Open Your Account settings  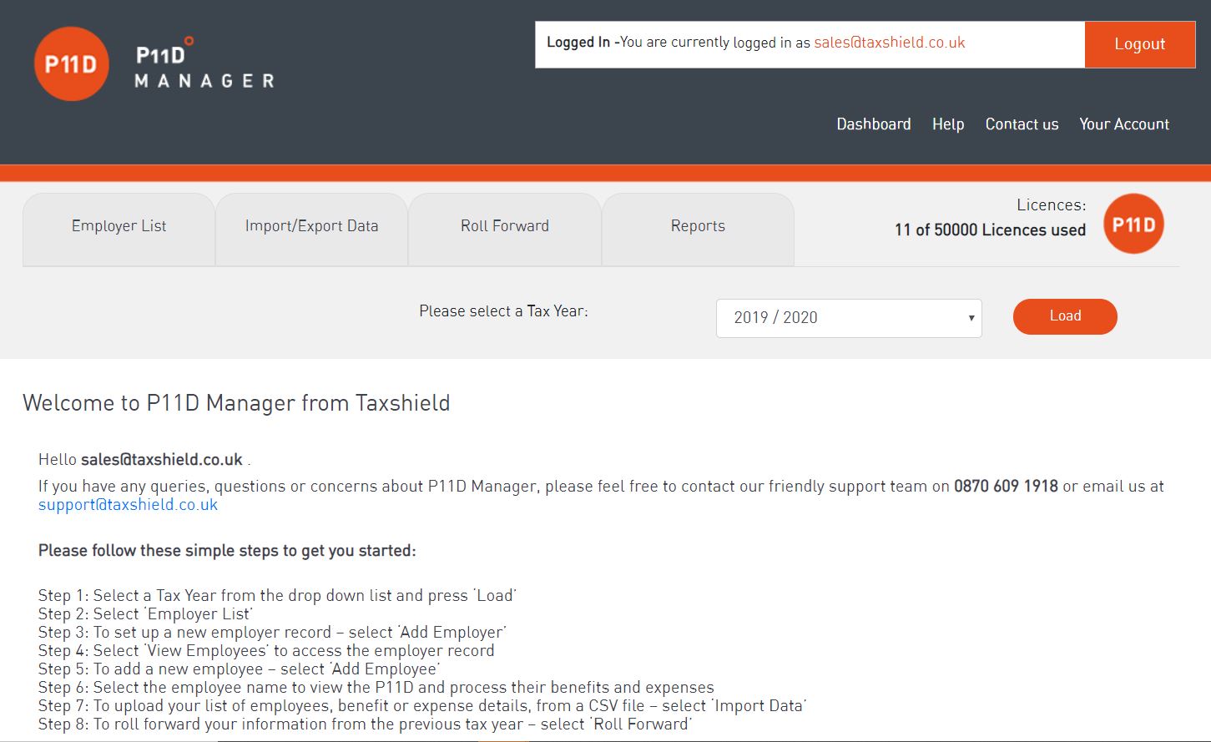tap(1124, 124)
